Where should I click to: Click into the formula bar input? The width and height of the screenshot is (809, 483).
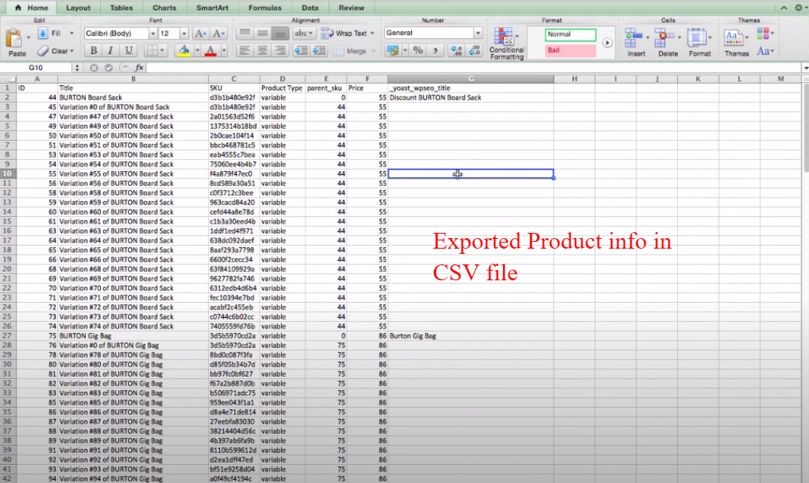(x=474, y=68)
